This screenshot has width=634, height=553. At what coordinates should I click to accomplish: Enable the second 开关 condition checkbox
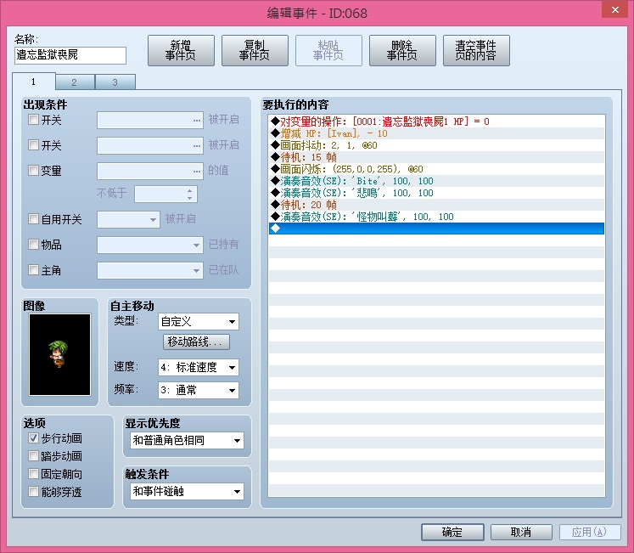[33, 145]
